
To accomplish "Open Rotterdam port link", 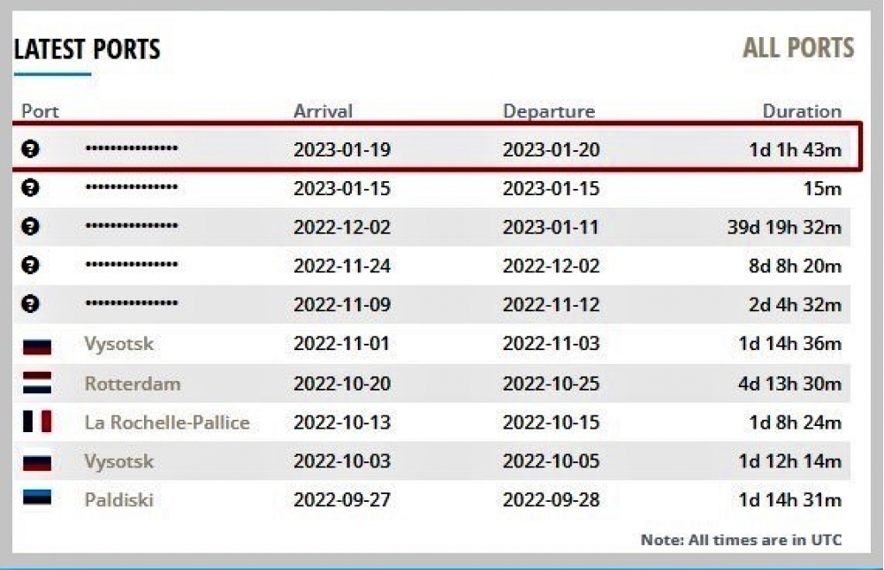I will pos(133,384).
